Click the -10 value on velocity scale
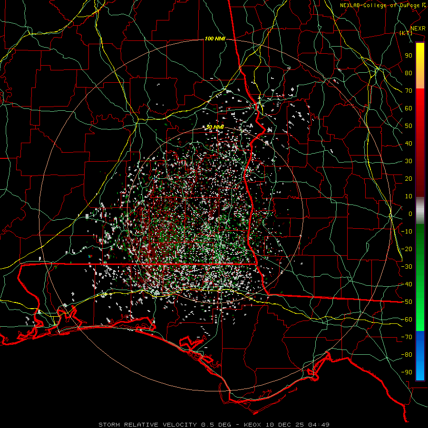Screen dimensions: 428x428 tap(407, 232)
